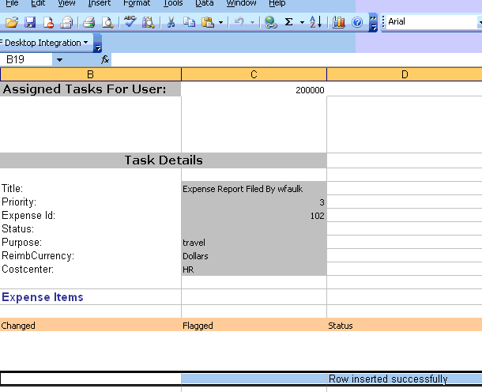
Task: Click the Expense Id value 102
Action: [x=254, y=216]
